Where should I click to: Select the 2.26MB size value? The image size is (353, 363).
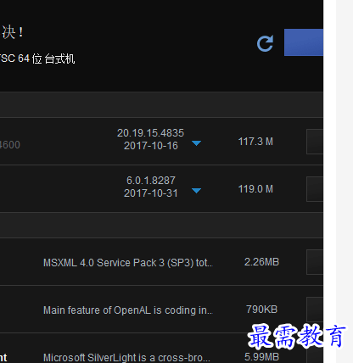261,262
